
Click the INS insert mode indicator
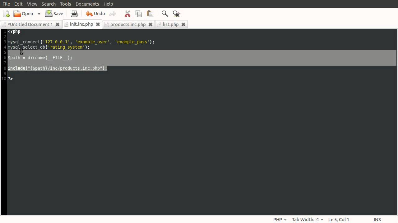pyautogui.click(x=377, y=219)
